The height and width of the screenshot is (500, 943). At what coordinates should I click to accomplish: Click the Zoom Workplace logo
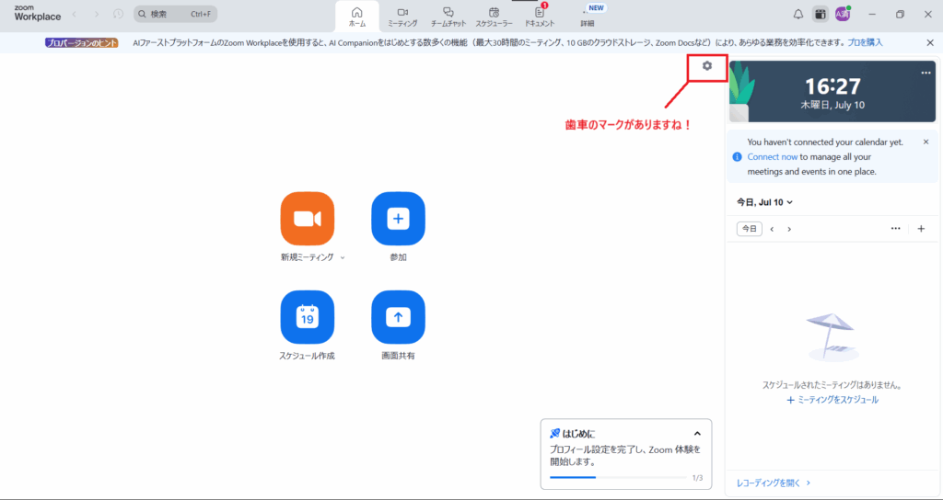[x=37, y=14]
